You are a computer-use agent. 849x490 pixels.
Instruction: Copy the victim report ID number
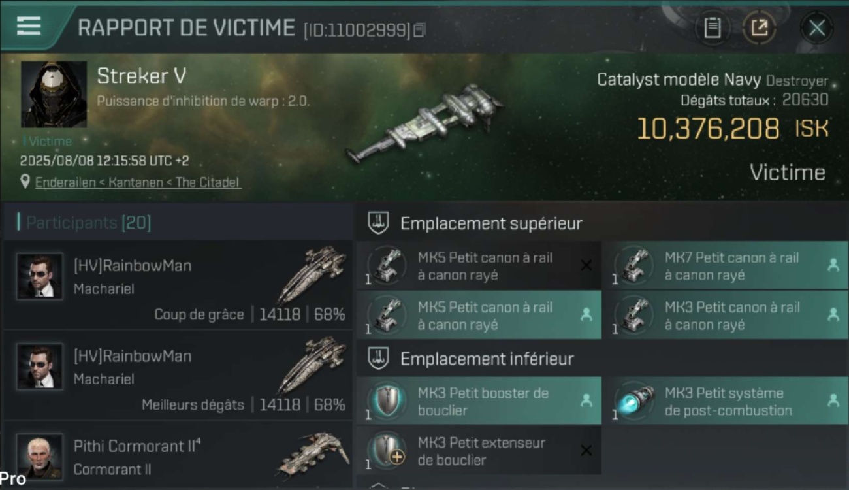coord(419,30)
